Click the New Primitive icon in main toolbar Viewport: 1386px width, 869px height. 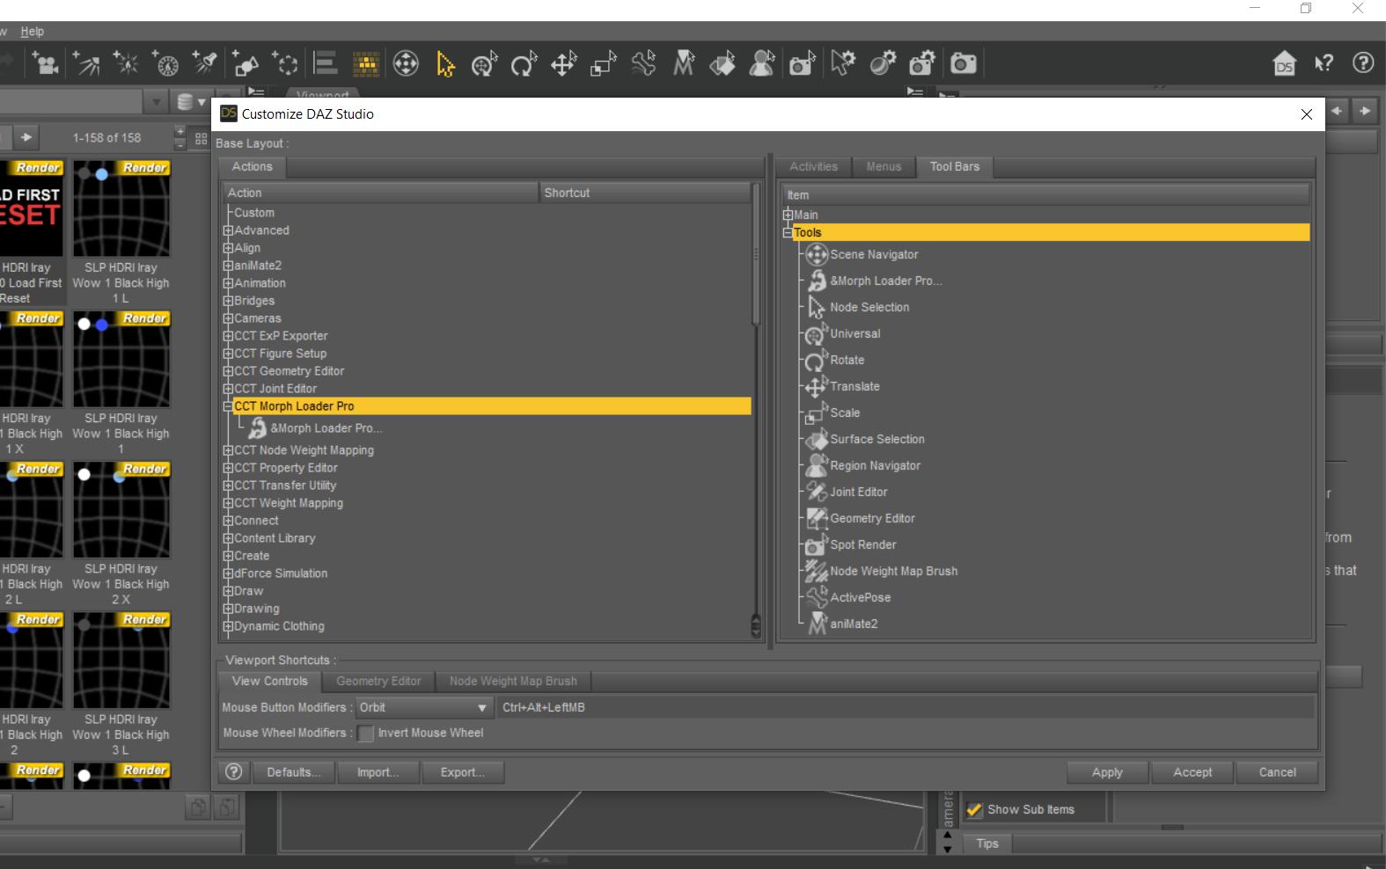(x=245, y=63)
